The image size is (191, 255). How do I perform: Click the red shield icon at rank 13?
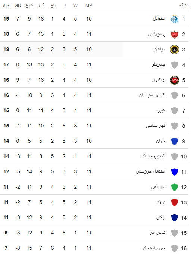pos(175,202)
